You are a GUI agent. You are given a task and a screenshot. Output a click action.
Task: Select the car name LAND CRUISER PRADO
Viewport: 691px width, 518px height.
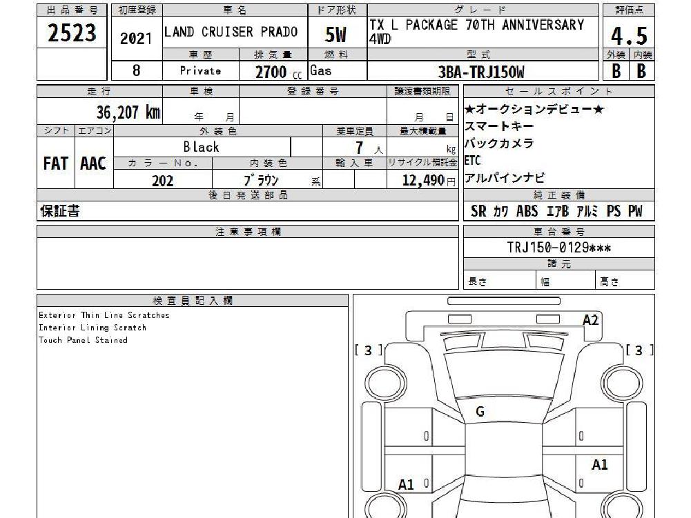231,32
